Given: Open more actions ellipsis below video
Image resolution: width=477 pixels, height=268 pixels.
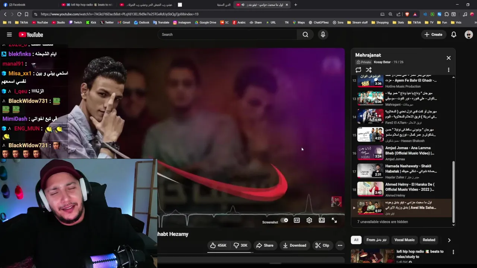Looking at the screenshot, I should coord(340,245).
